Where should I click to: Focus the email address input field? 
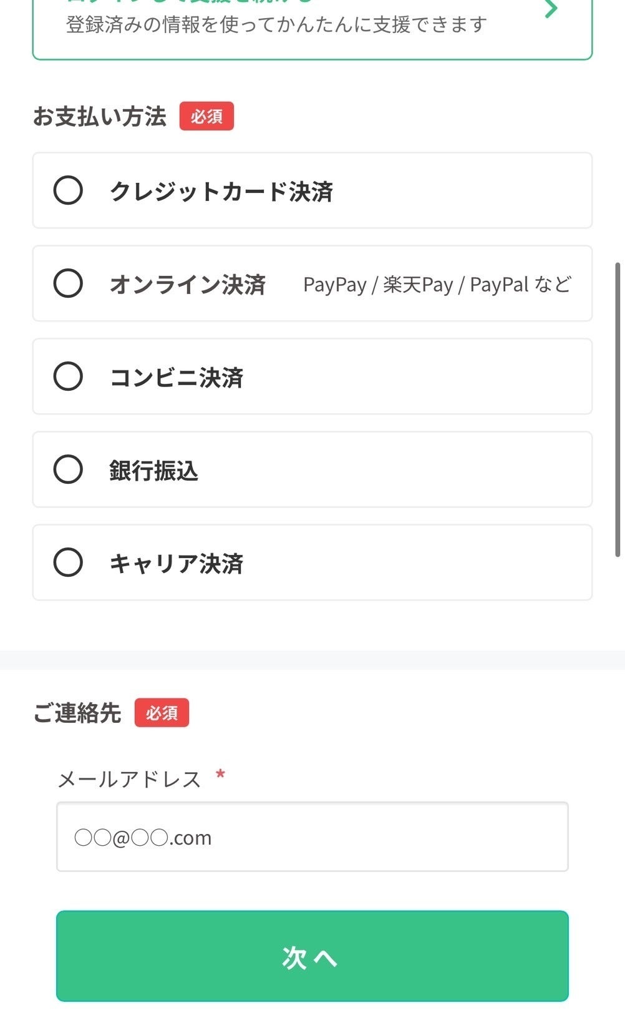pyautogui.click(x=312, y=836)
